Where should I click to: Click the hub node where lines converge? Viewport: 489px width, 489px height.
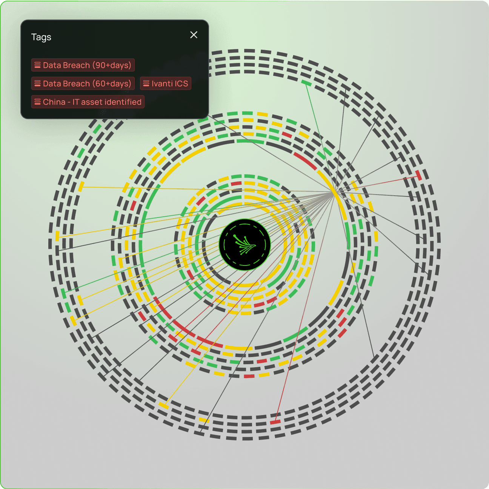[x=334, y=193]
